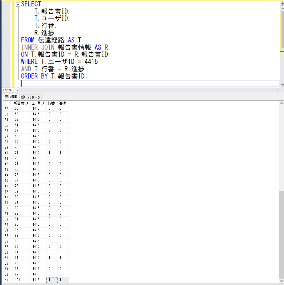Viewport: 284px width, 285px height.
Task: Click the empty line in query editor
Action: [145, 83]
